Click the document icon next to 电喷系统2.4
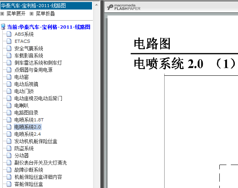 click(9, 134)
